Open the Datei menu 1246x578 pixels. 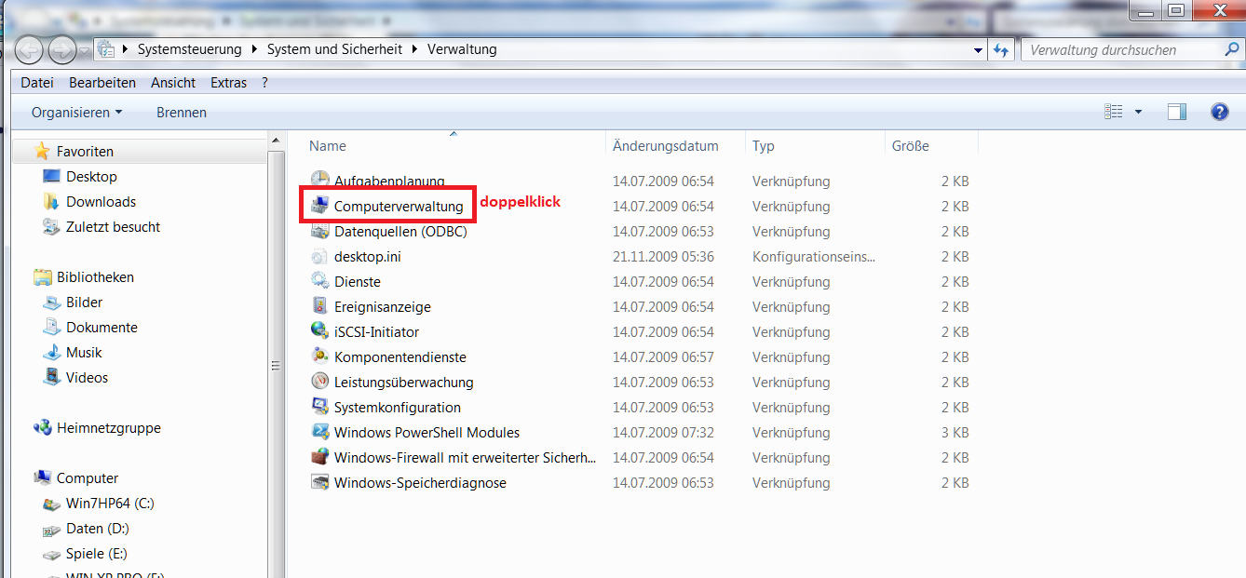(37, 82)
